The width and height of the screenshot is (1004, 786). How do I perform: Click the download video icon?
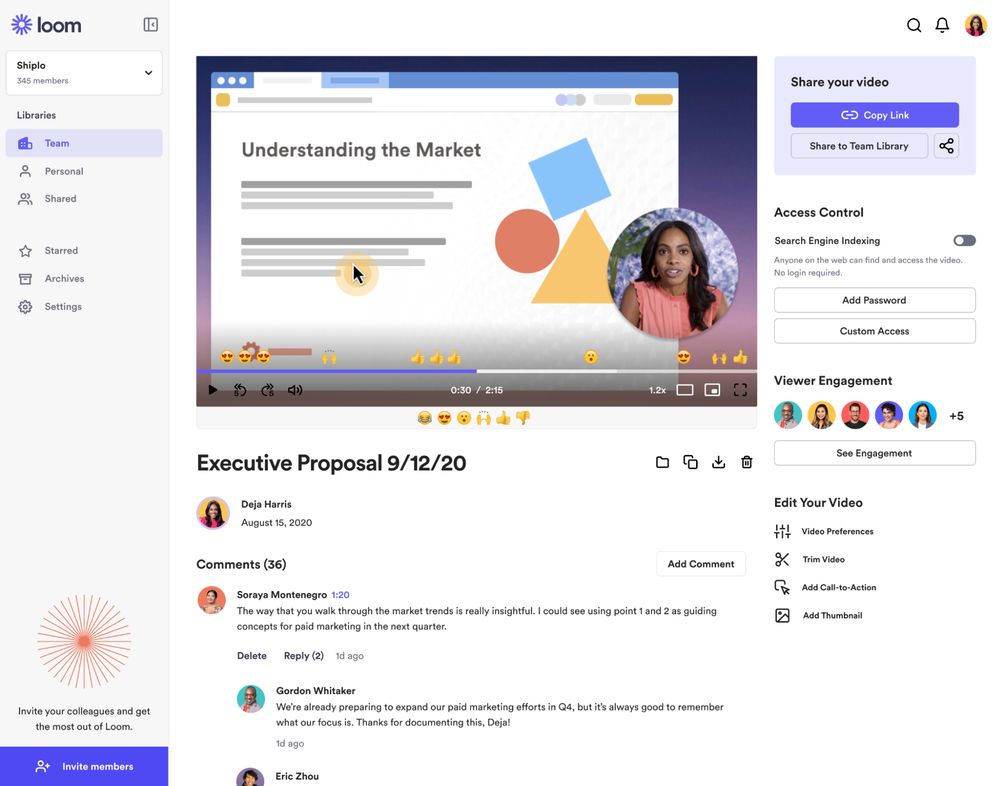click(718, 463)
